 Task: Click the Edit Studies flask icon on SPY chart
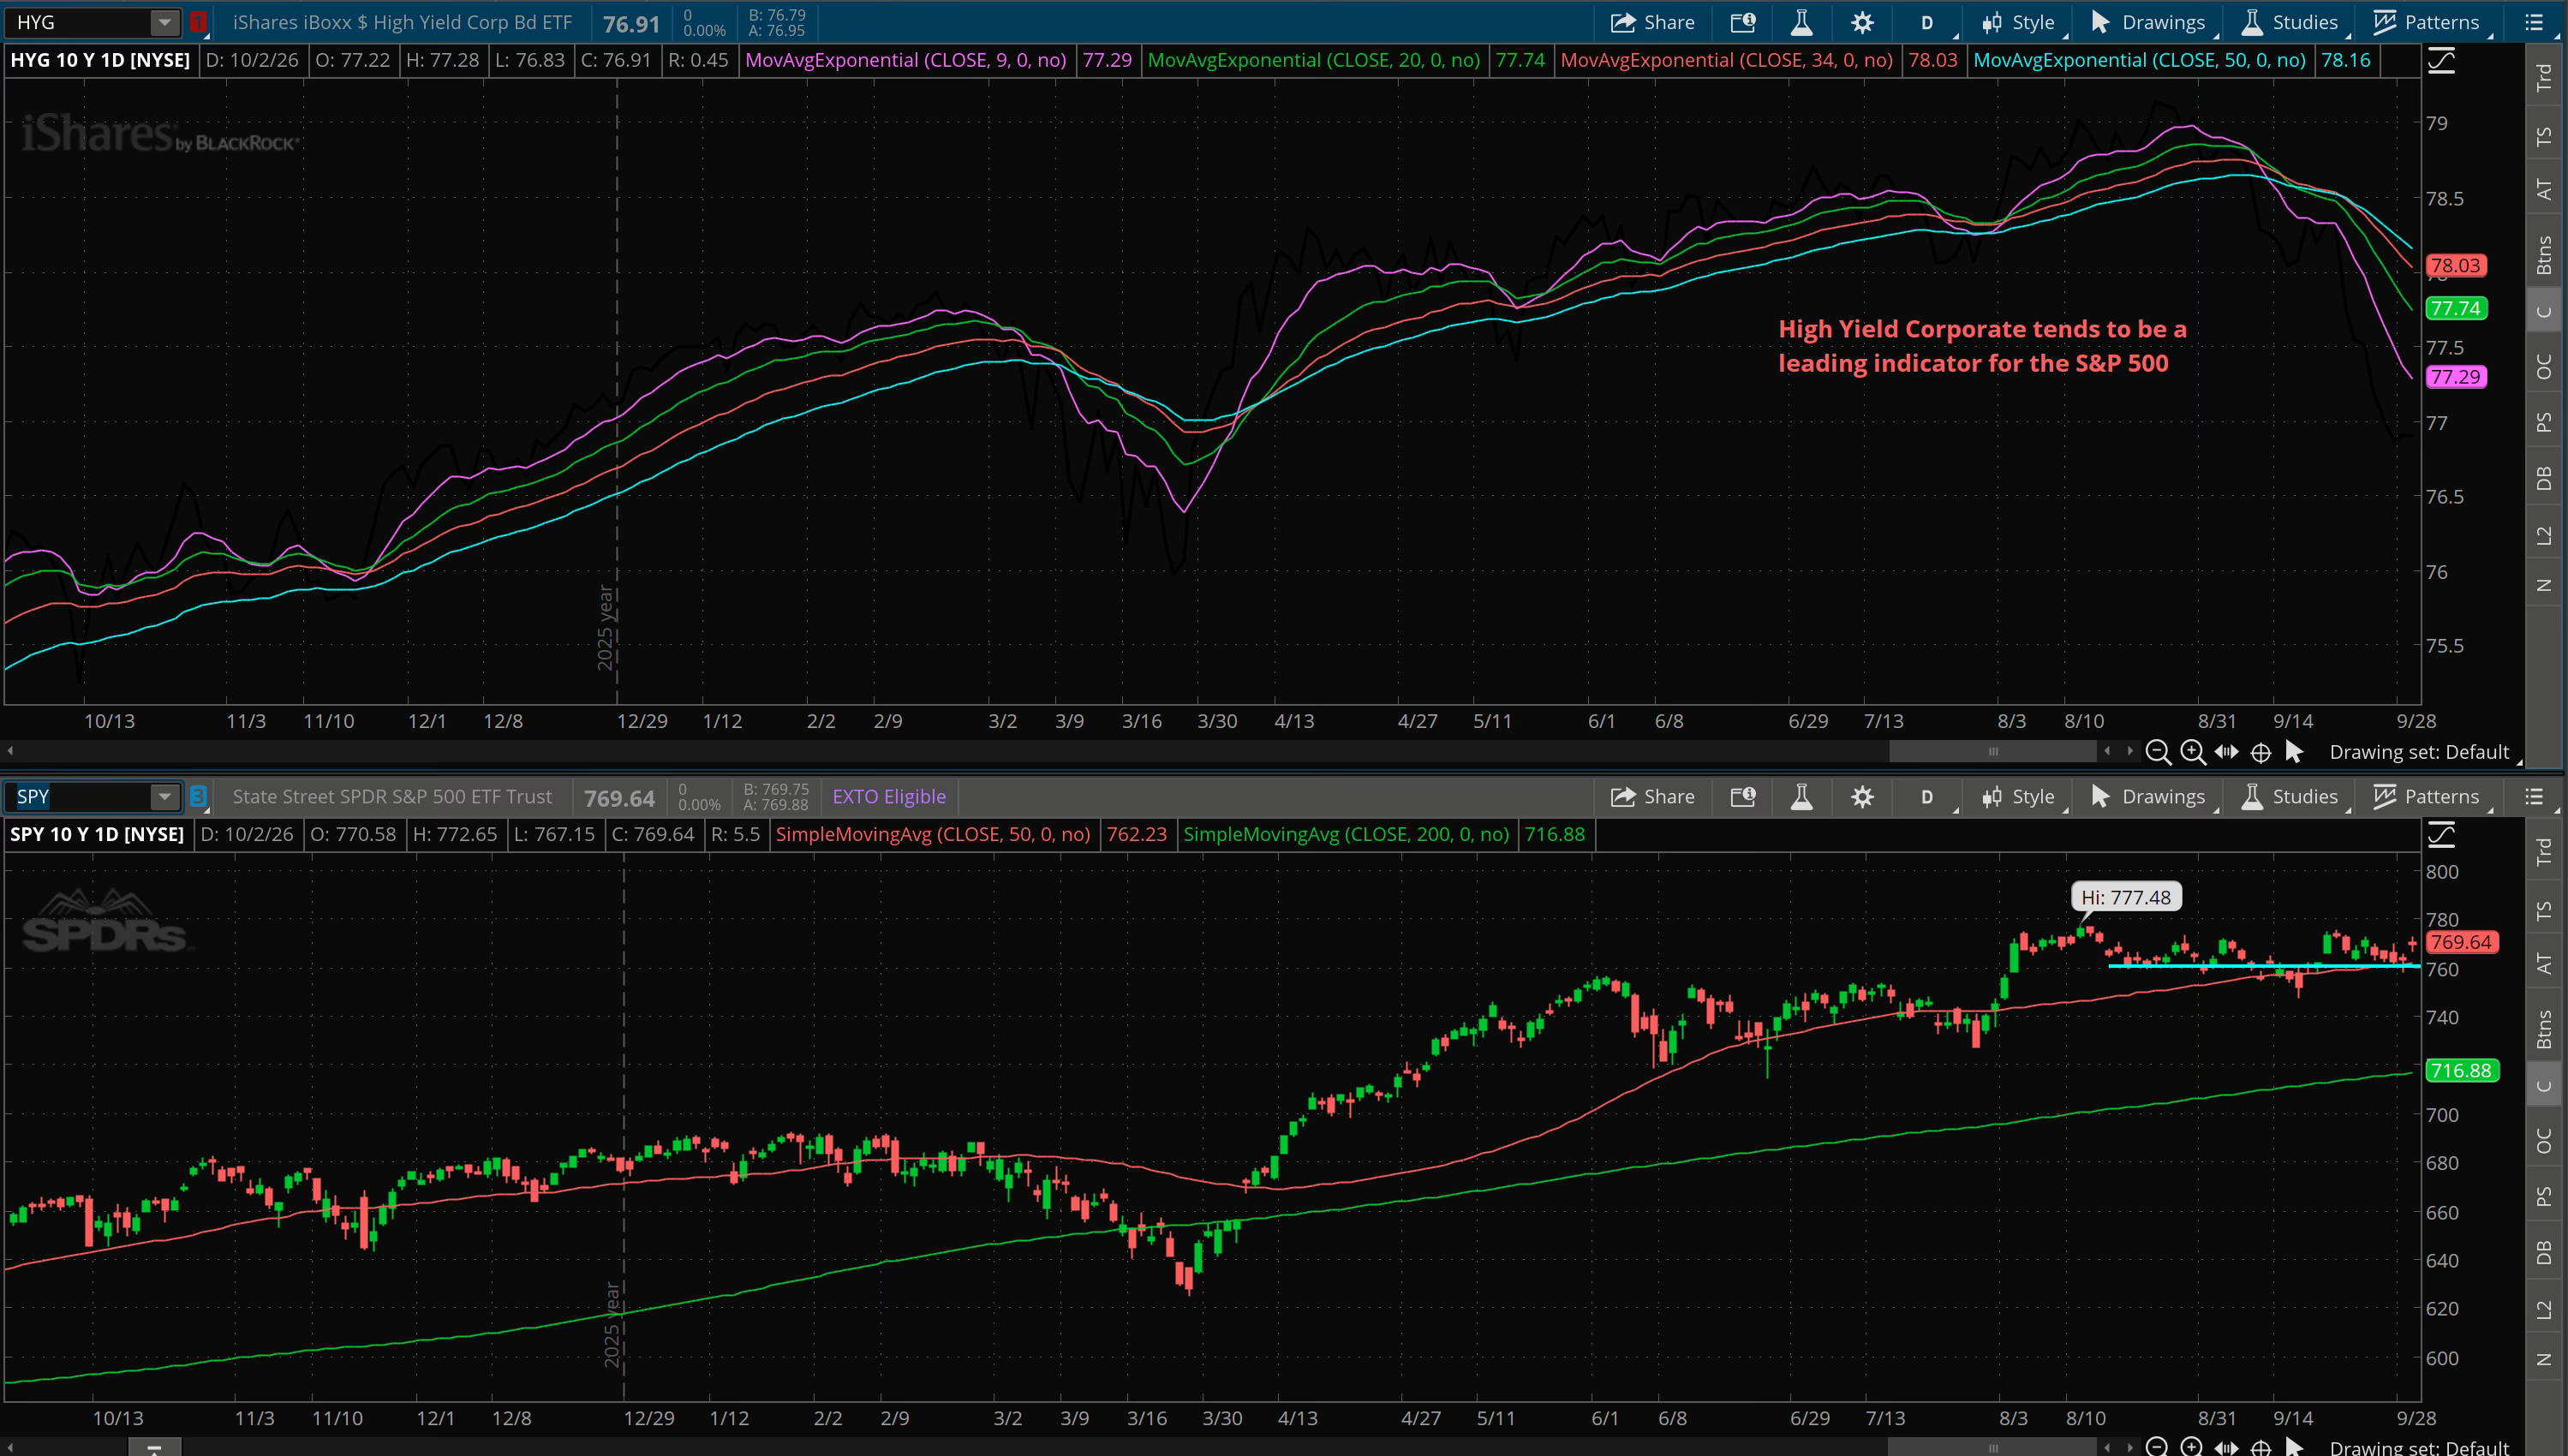[x=1801, y=796]
